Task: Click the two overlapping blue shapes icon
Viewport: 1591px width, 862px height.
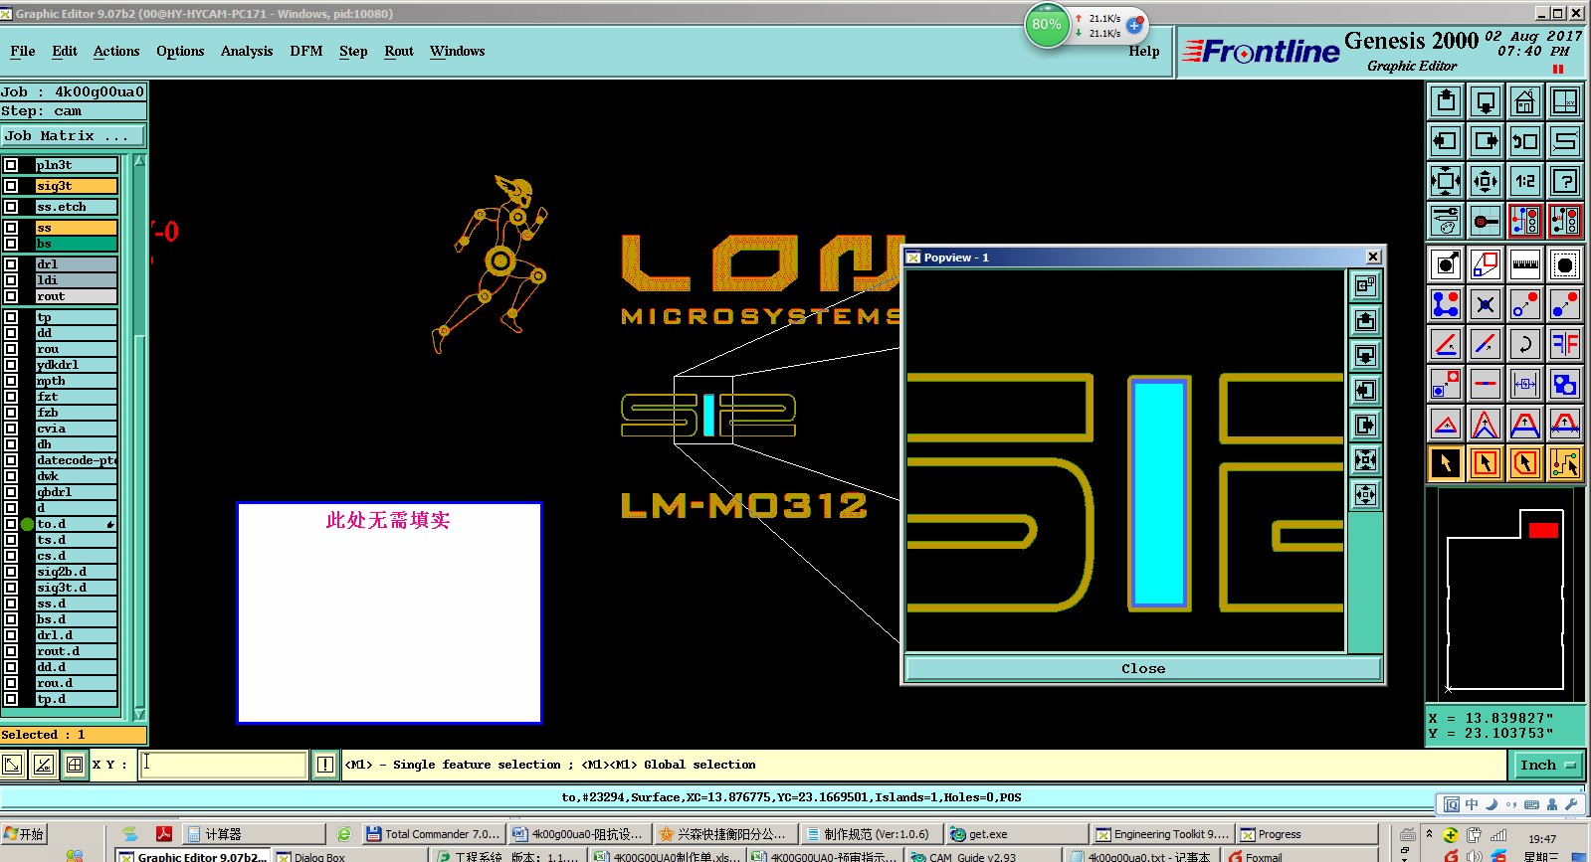Action: coord(1565,384)
